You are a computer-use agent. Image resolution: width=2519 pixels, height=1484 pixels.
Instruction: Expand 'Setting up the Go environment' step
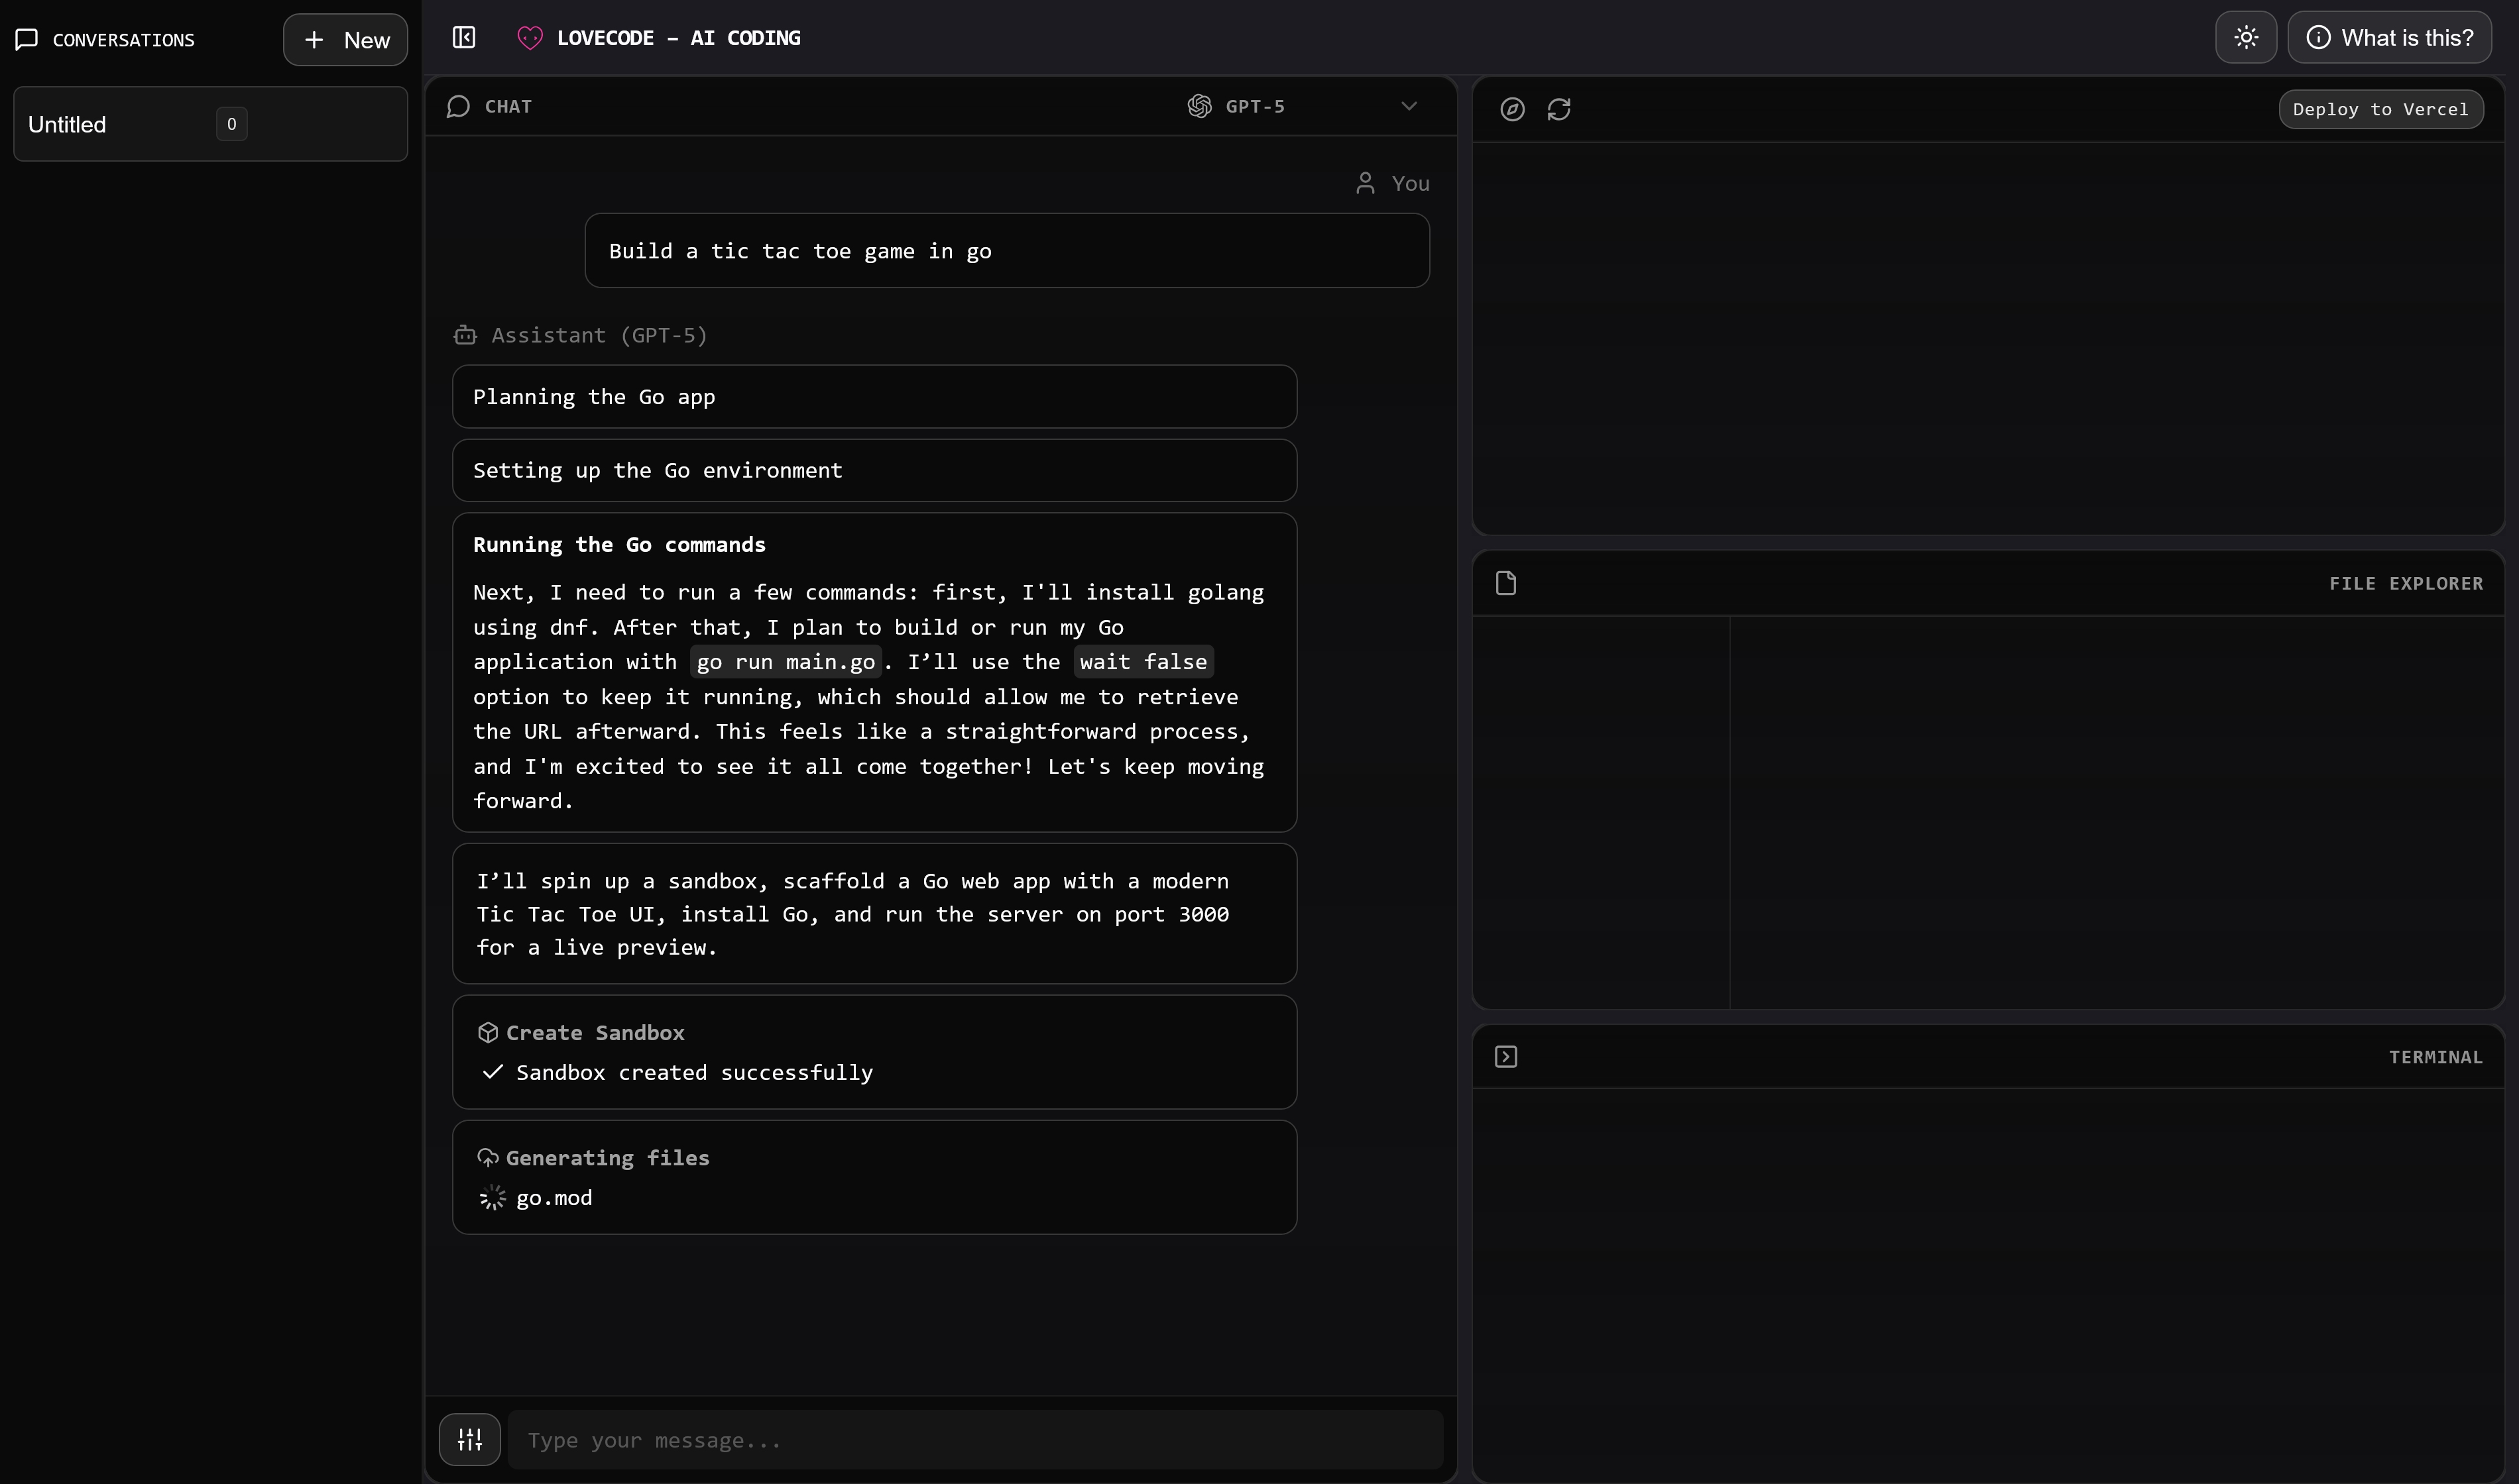(874, 471)
